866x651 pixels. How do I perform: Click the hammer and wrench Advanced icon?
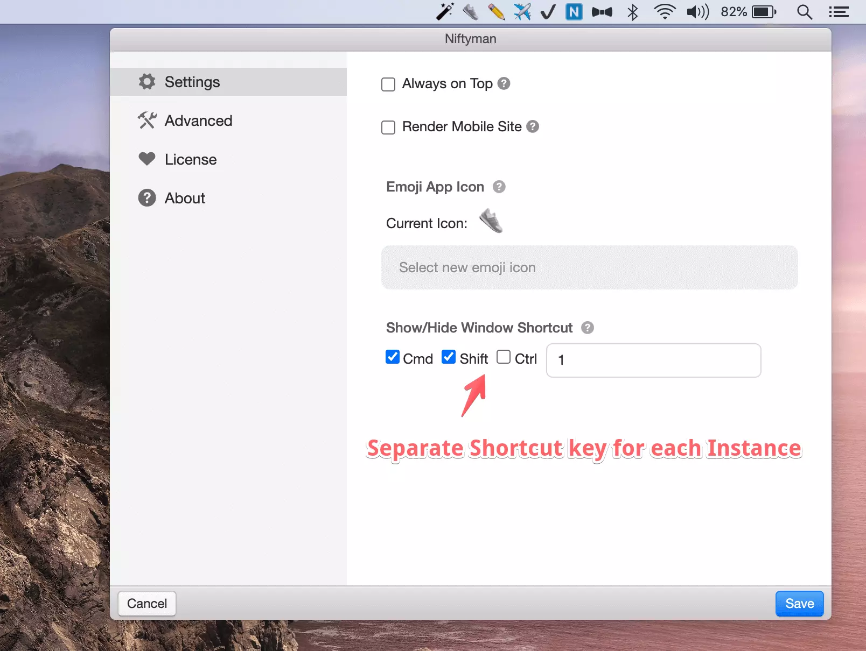146,120
